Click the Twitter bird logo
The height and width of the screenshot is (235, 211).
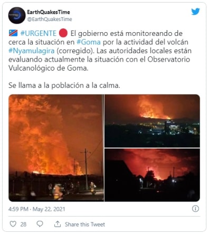click(x=196, y=12)
